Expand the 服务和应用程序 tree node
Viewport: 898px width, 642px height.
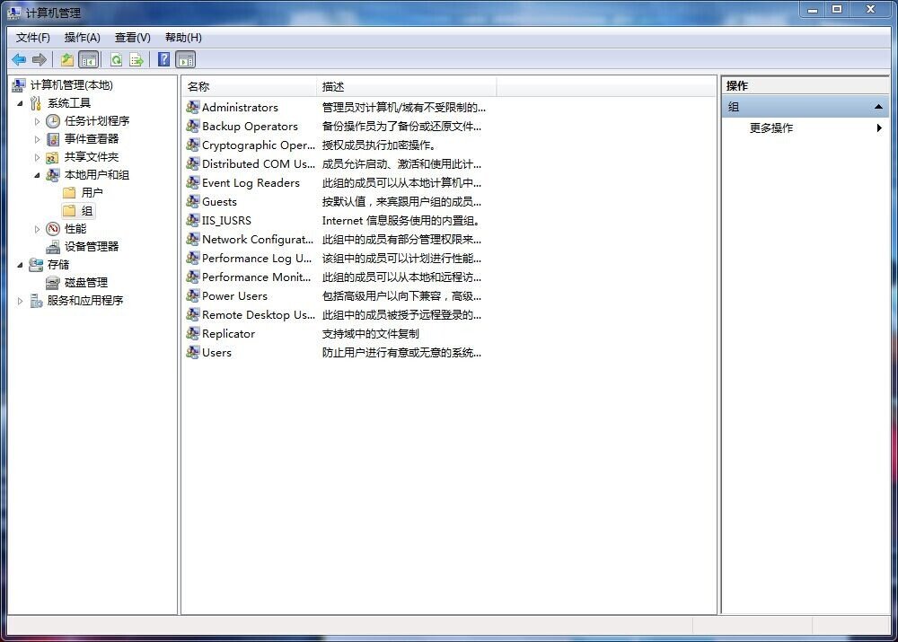coord(21,301)
